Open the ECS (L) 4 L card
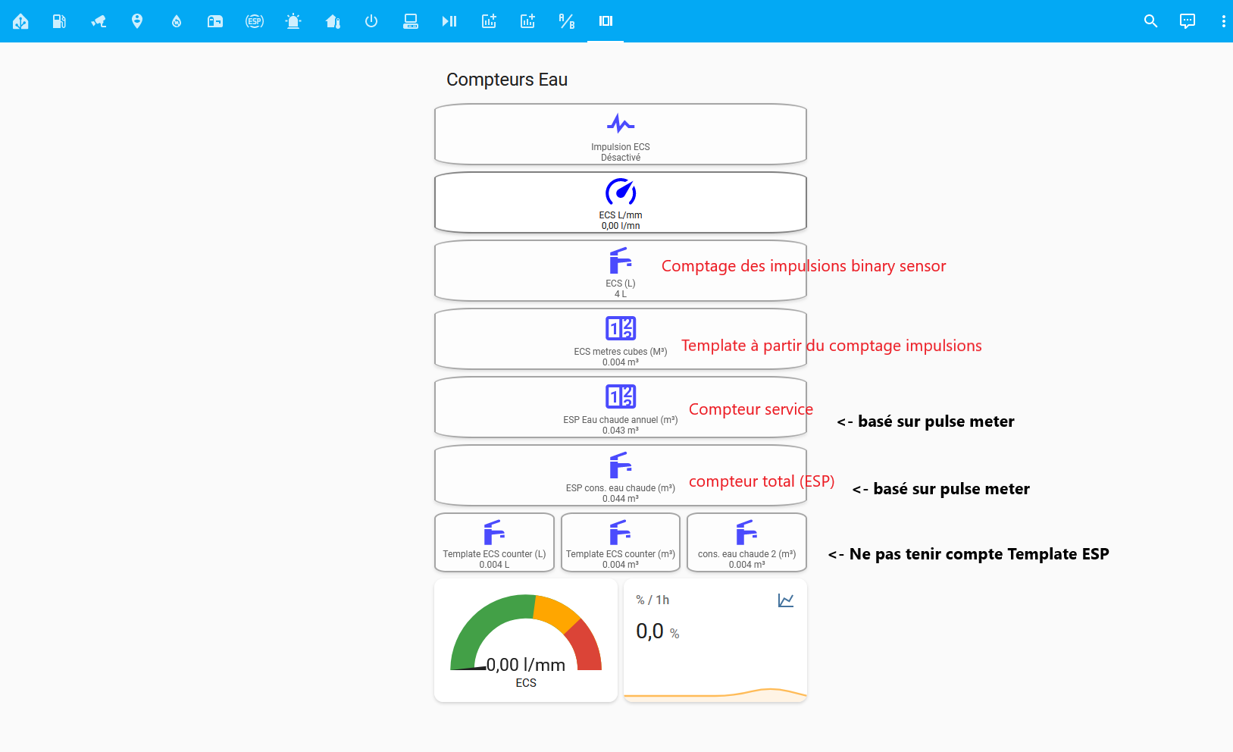The width and height of the screenshot is (1233, 752). pos(621,271)
